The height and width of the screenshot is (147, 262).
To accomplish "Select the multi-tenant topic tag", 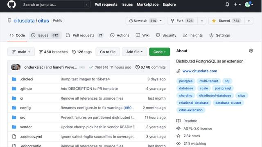I will [x=209, y=81].
